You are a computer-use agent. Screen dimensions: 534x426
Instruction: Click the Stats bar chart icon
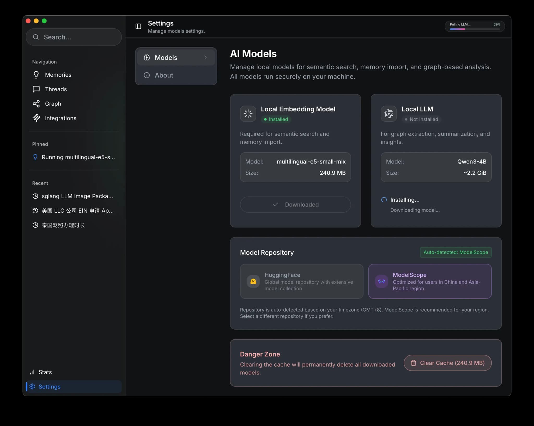32,372
